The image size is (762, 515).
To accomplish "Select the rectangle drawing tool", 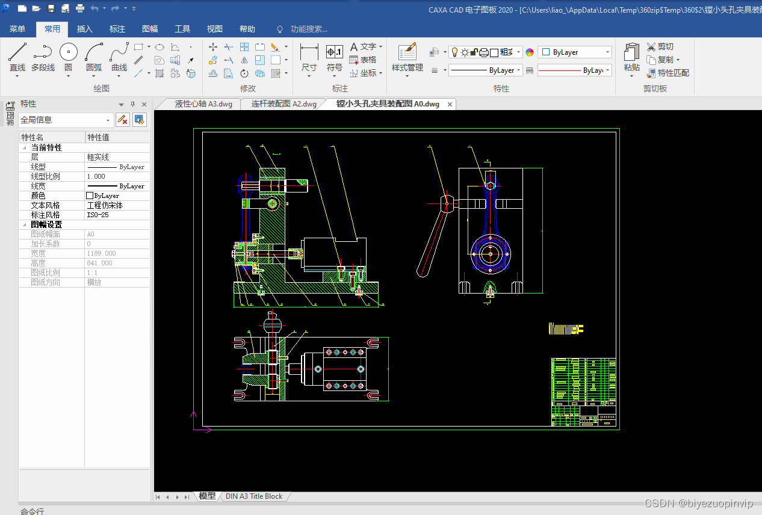I will 138,47.
